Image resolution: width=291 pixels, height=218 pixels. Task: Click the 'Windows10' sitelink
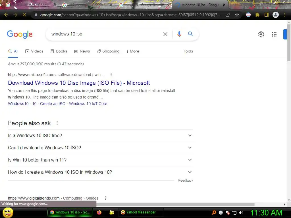point(18,104)
